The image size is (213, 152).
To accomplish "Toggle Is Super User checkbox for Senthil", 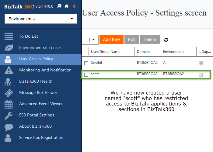I will [x=201, y=63].
